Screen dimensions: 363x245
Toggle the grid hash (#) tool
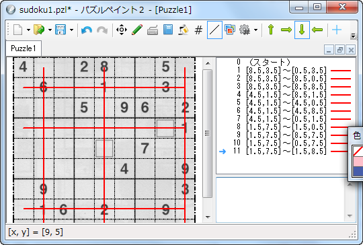(x=198, y=30)
